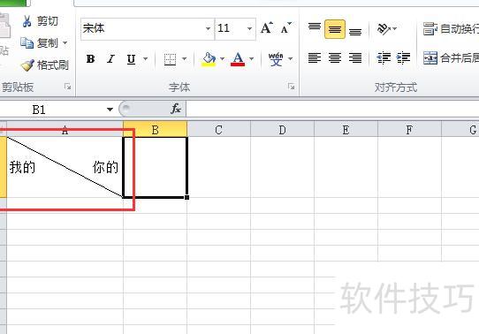Select cell C1
Image resolution: width=479 pixels, height=334 pixels.
(218, 167)
